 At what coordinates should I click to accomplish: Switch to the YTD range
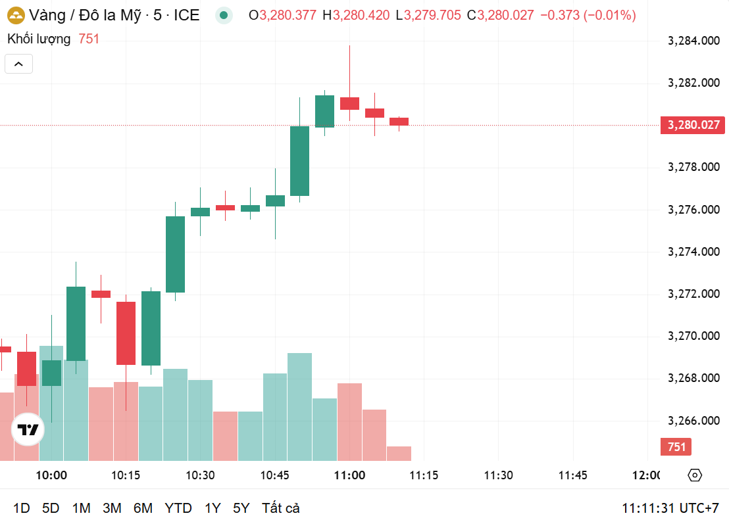178,508
